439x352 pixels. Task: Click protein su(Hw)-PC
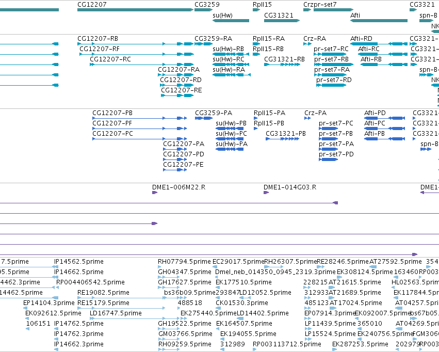click(230, 139)
